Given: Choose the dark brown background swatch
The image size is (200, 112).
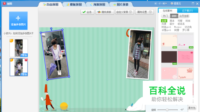Looking at the screenshot, I should (169, 57).
